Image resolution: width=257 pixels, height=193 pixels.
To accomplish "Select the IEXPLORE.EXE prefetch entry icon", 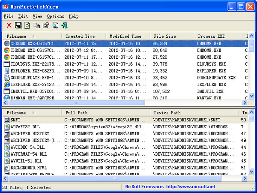I will click(7, 84).
